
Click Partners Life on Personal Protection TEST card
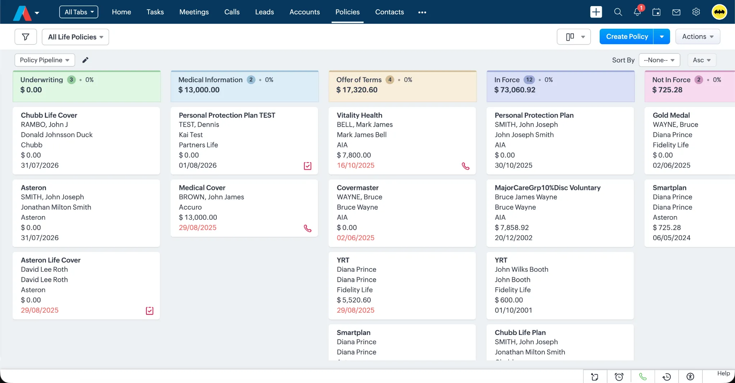(198, 145)
